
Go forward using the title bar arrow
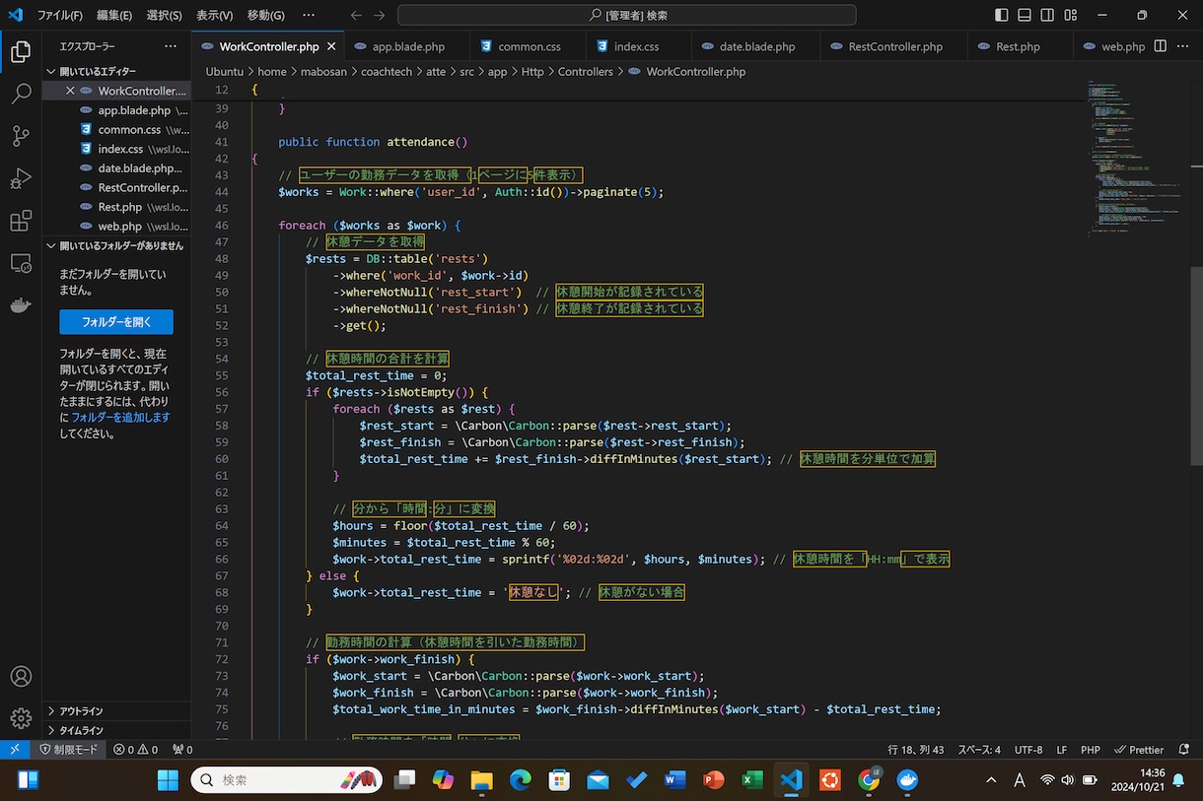pyautogui.click(x=380, y=15)
